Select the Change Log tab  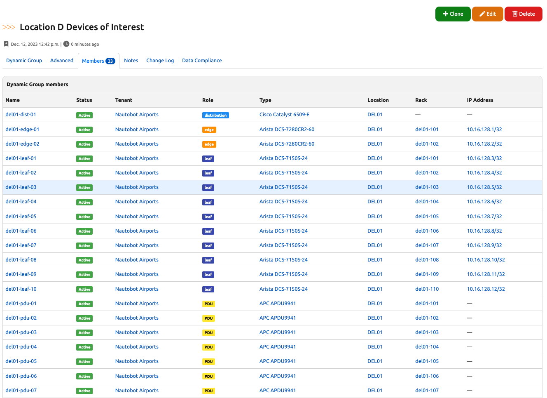[160, 61]
